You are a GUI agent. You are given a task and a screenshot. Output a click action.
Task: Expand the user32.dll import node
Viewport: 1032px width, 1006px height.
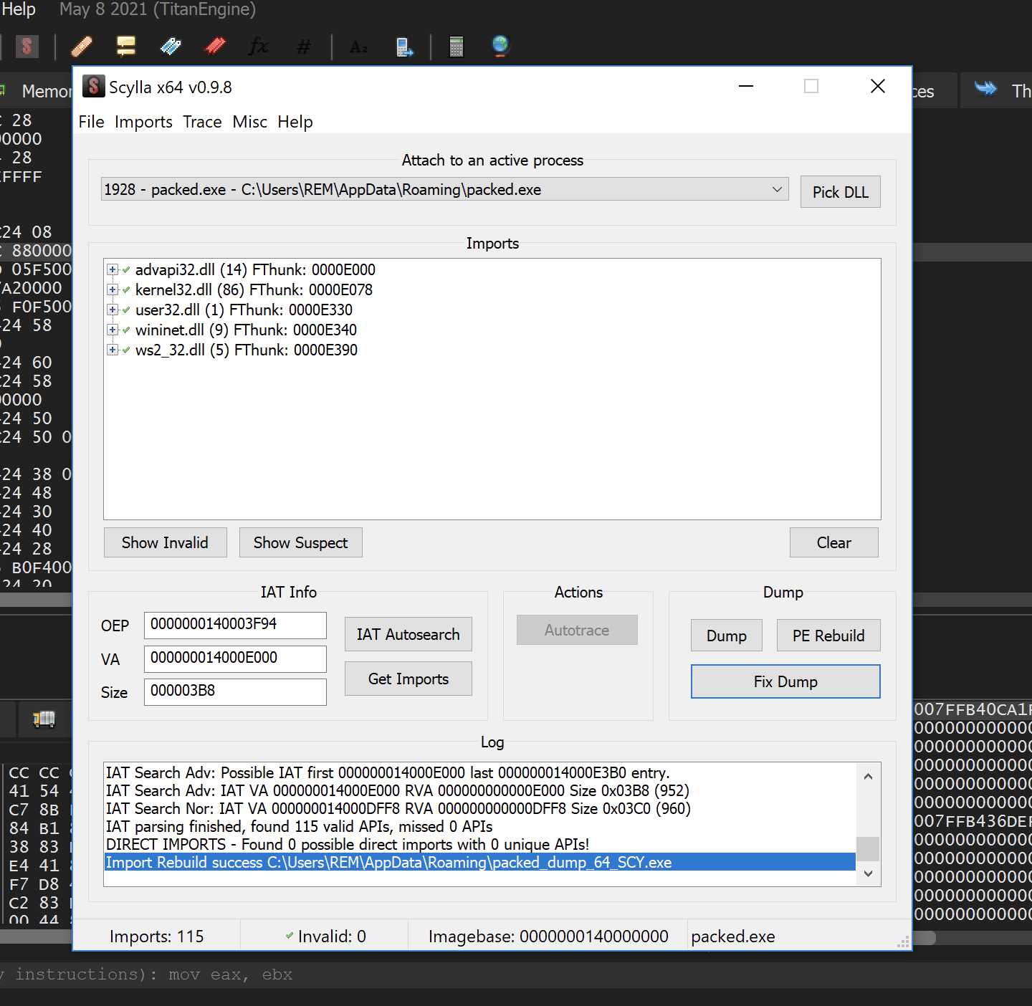point(113,310)
